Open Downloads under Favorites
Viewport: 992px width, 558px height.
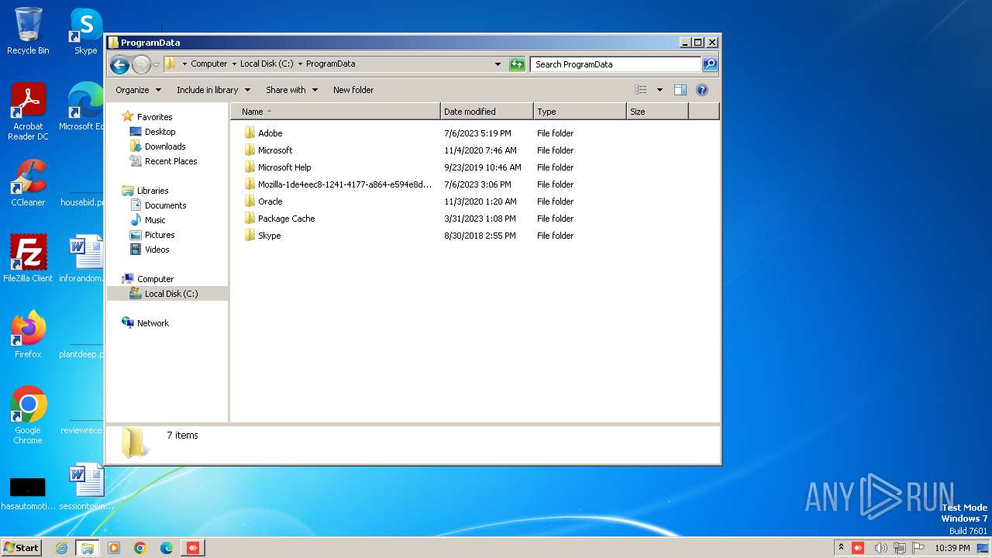(165, 146)
